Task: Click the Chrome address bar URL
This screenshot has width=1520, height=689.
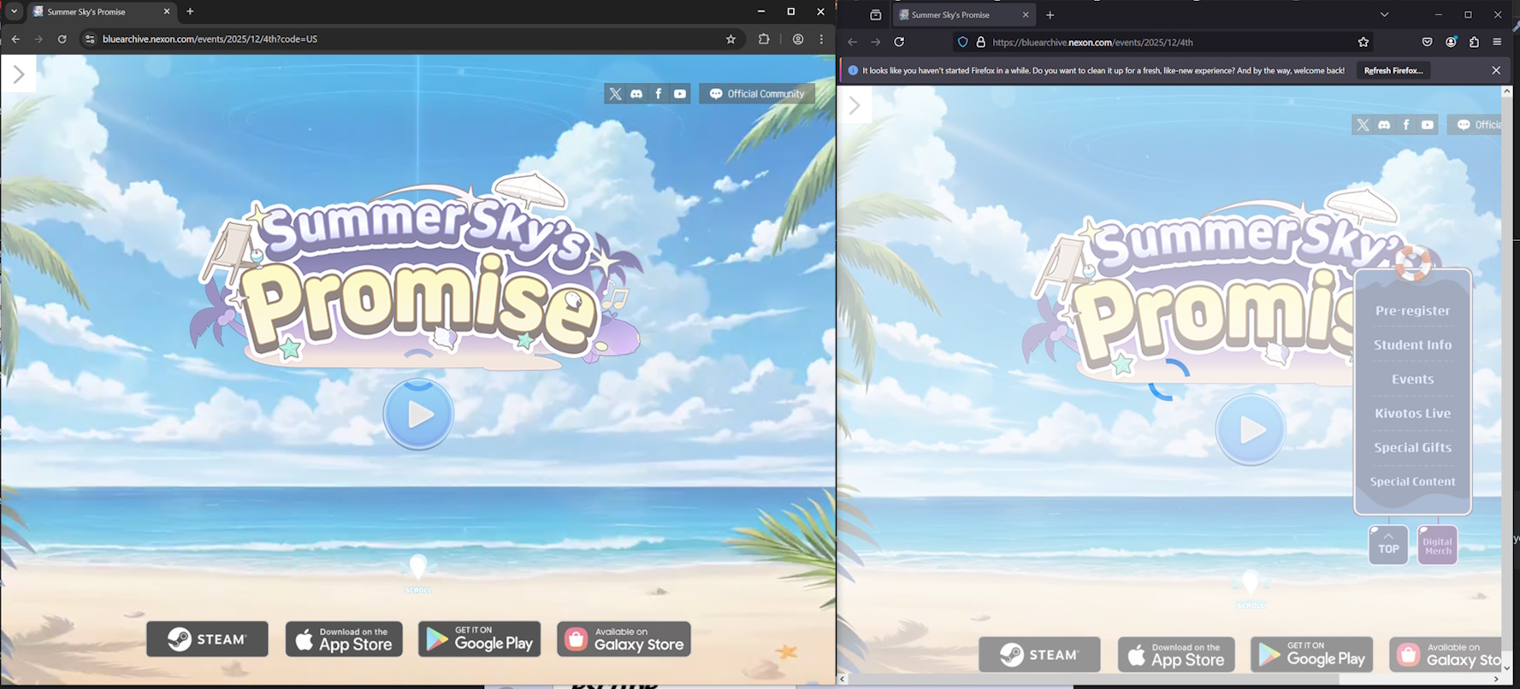Action: tap(210, 39)
